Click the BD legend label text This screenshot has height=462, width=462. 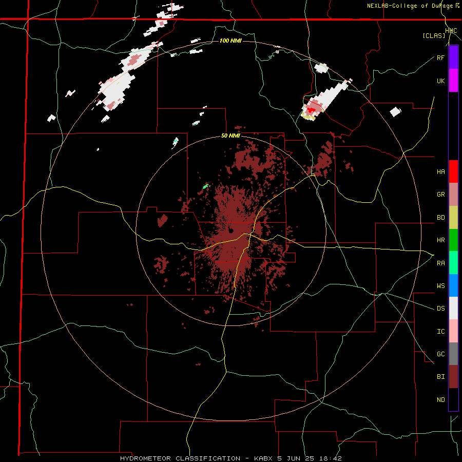click(x=440, y=218)
